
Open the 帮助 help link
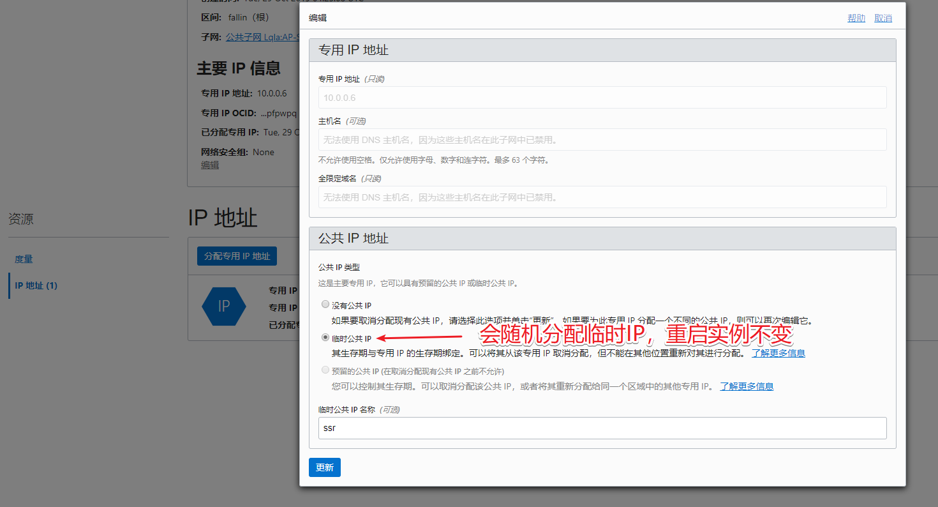coord(856,18)
